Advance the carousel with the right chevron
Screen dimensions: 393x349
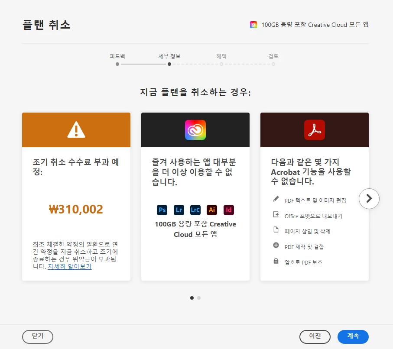click(369, 199)
